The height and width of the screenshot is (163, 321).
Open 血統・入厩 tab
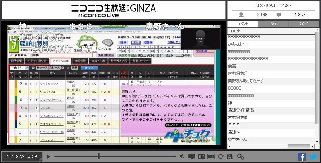[98, 61]
